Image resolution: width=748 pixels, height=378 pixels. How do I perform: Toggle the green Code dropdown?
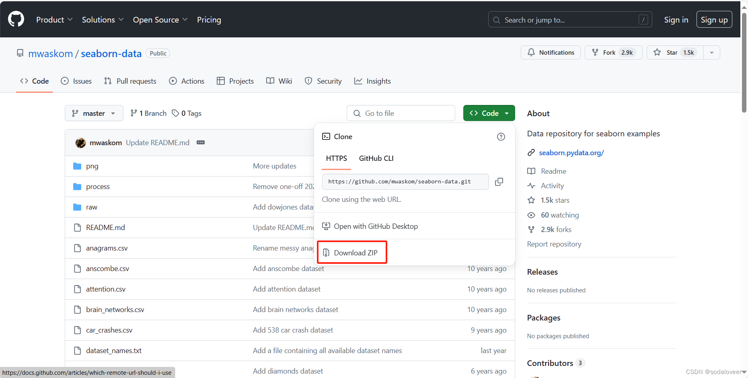pos(489,113)
